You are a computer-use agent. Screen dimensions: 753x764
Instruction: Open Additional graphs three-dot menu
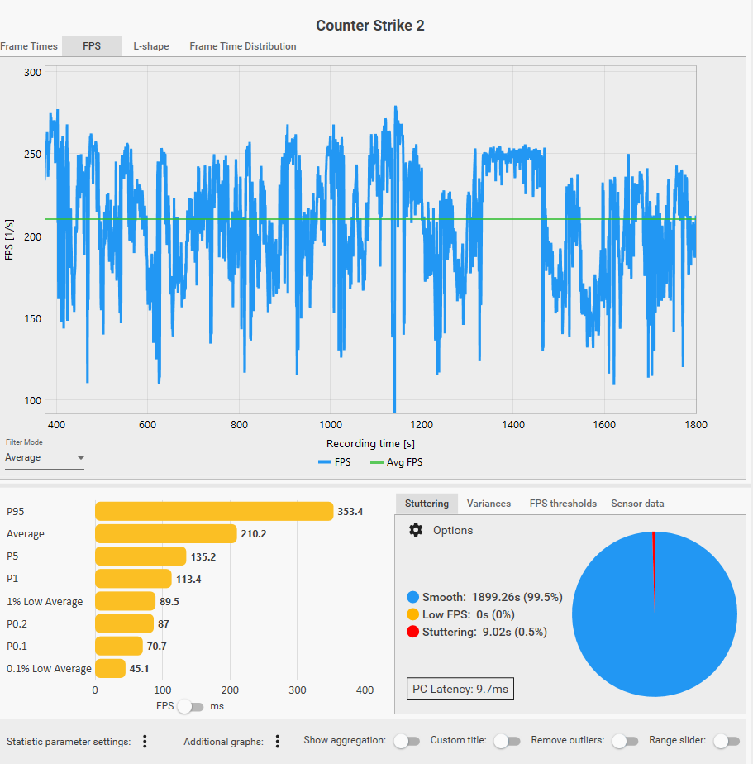[x=277, y=742]
